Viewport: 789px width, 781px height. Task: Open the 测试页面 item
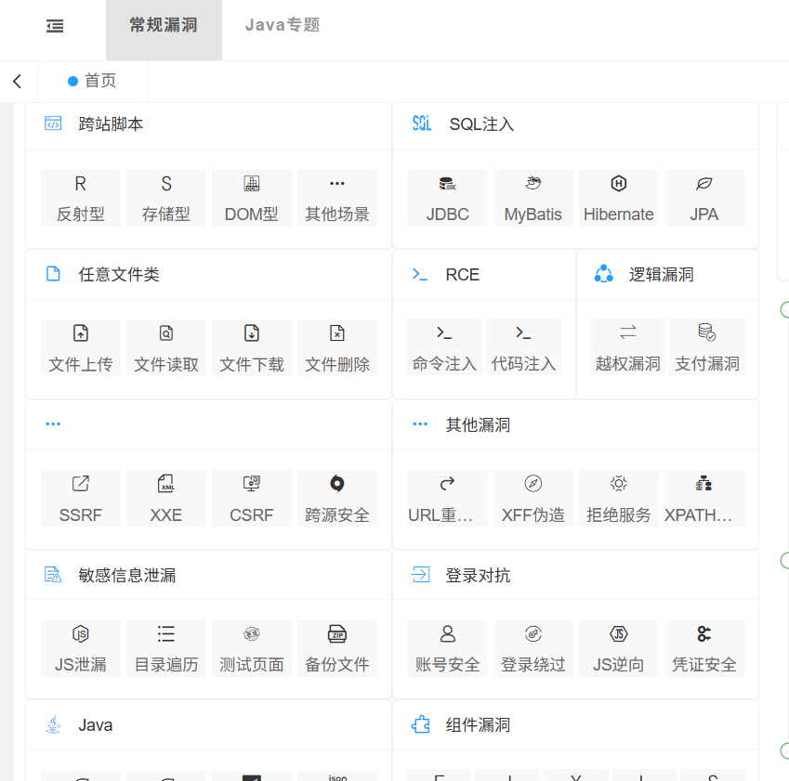pyautogui.click(x=252, y=648)
